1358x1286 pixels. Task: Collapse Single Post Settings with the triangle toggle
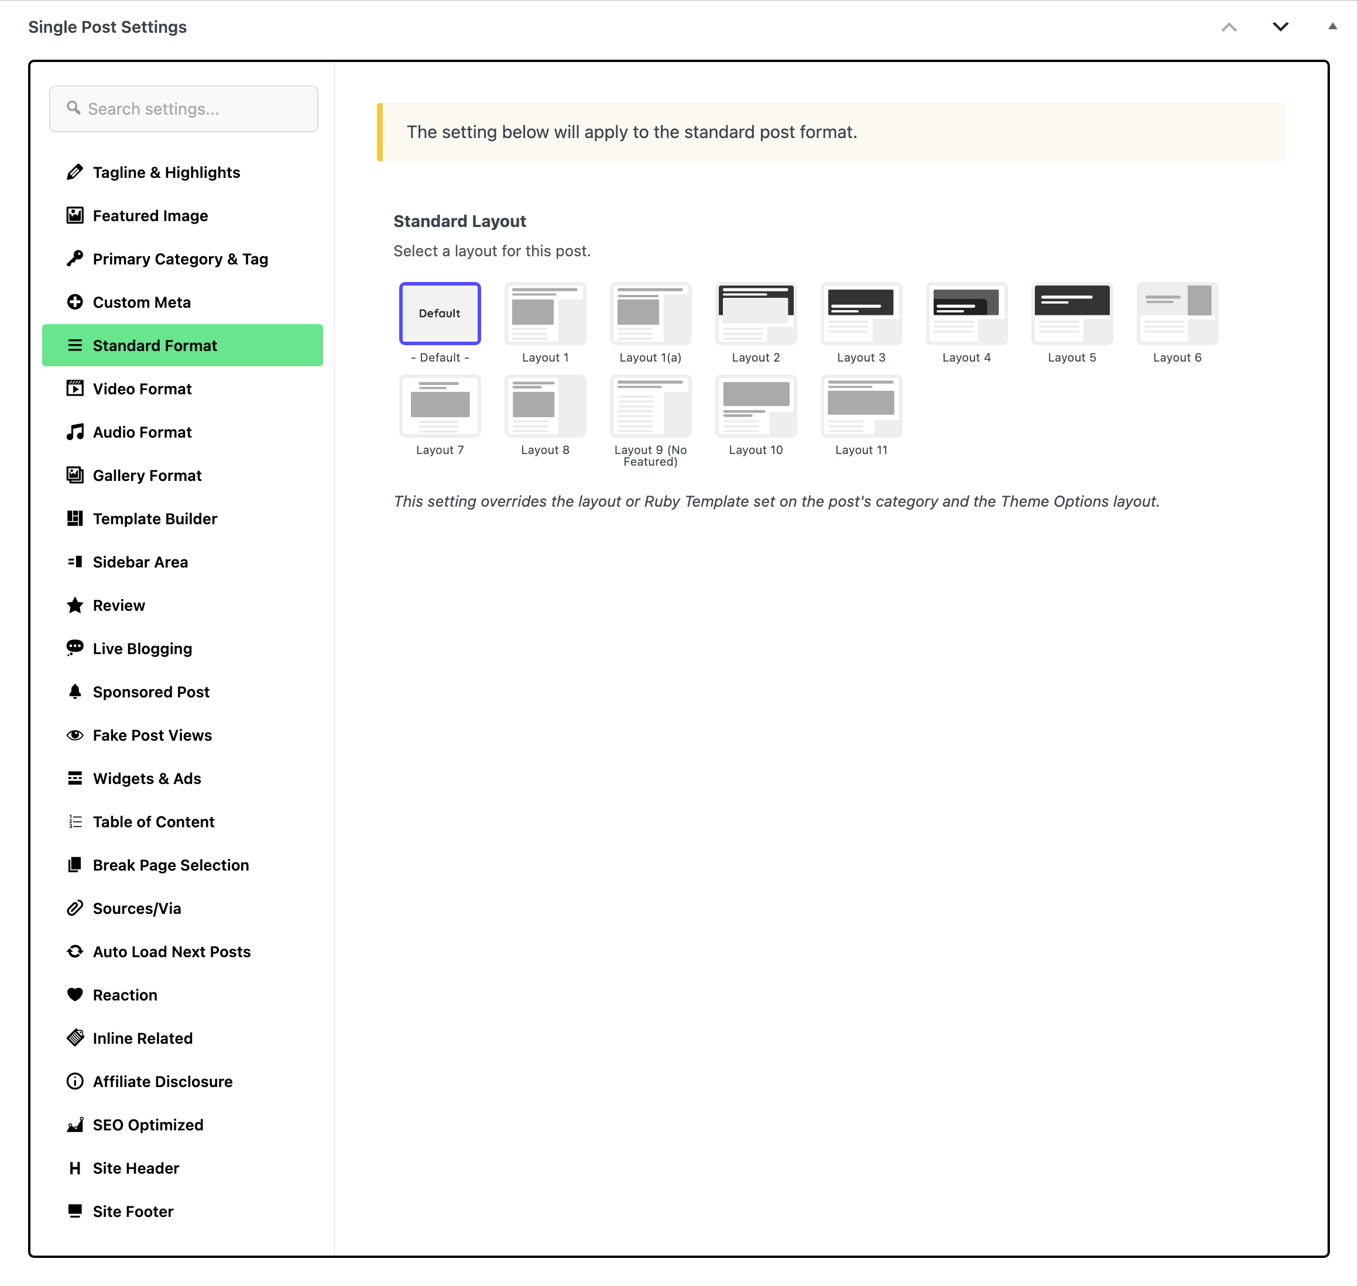1332,27
